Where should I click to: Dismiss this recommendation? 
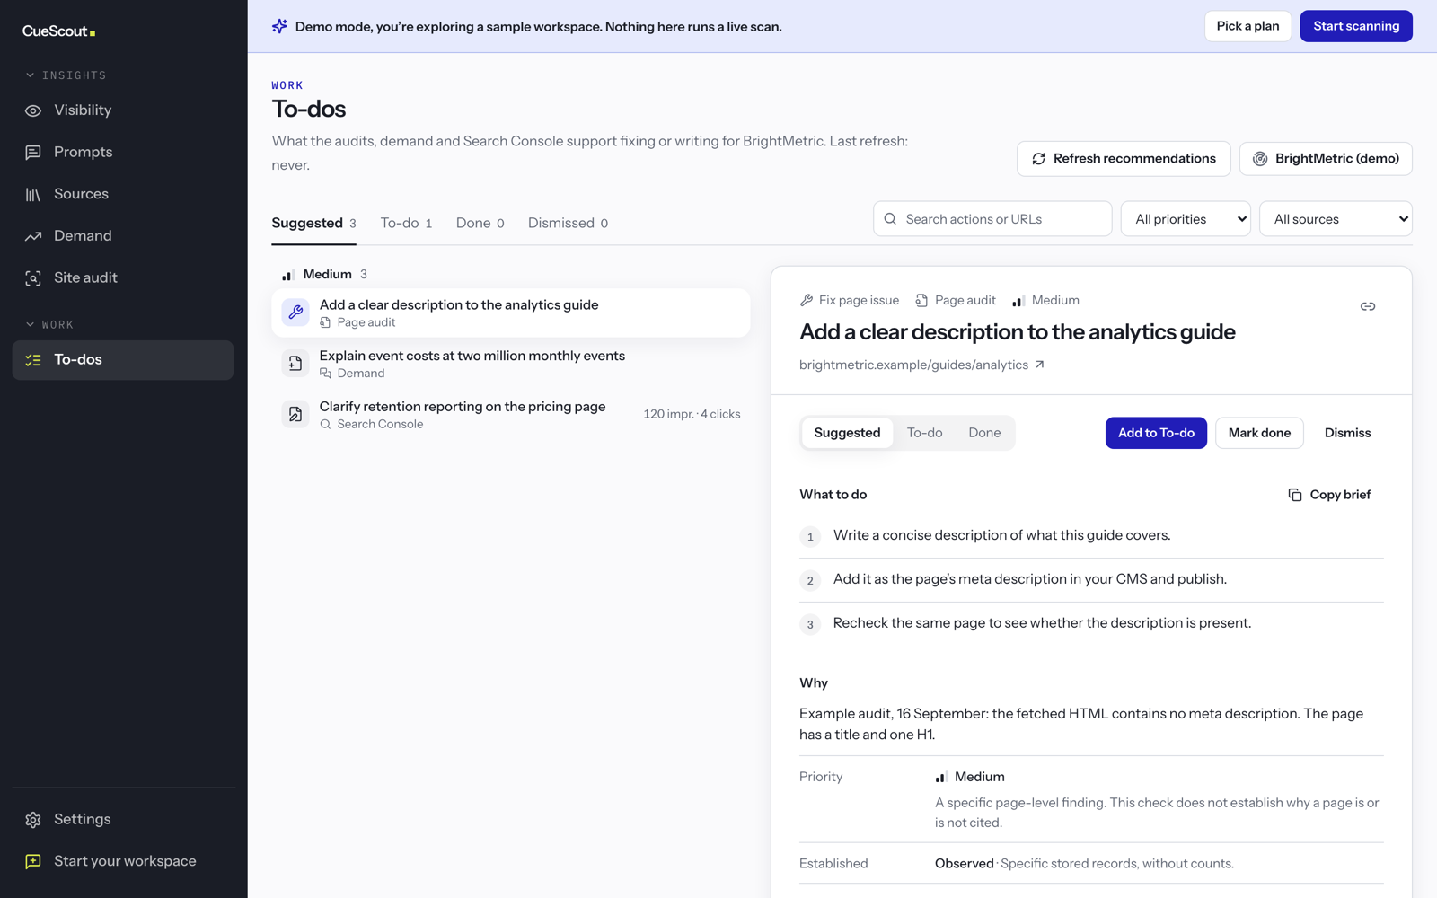1347,433
